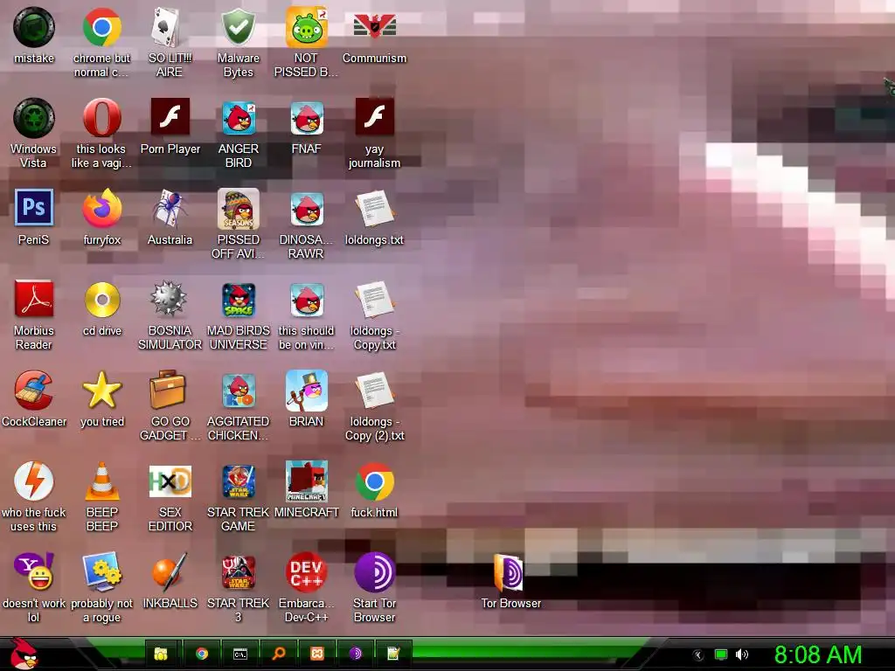Open the notepad taskbar icon
895x671 pixels.
[393, 654]
